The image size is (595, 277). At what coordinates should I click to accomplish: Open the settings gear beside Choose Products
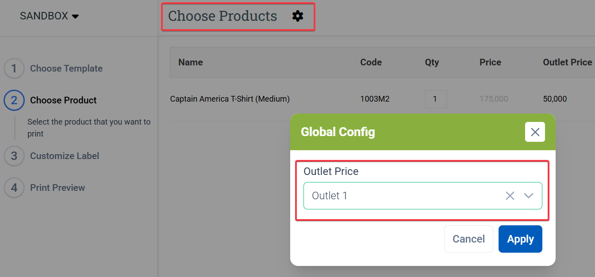(298, 16)
